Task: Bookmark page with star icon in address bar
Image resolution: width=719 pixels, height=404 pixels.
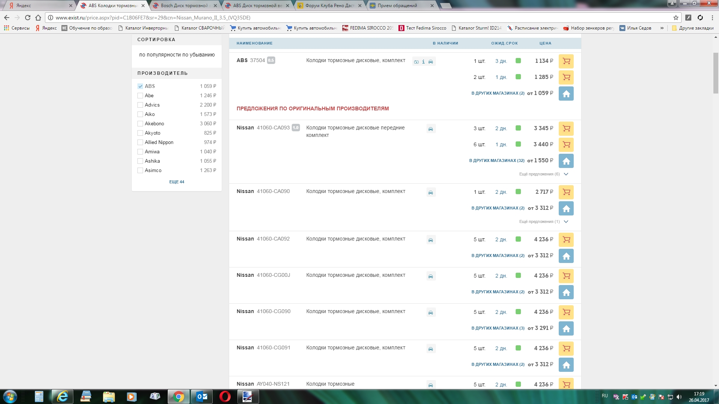Action: point(676,18)
